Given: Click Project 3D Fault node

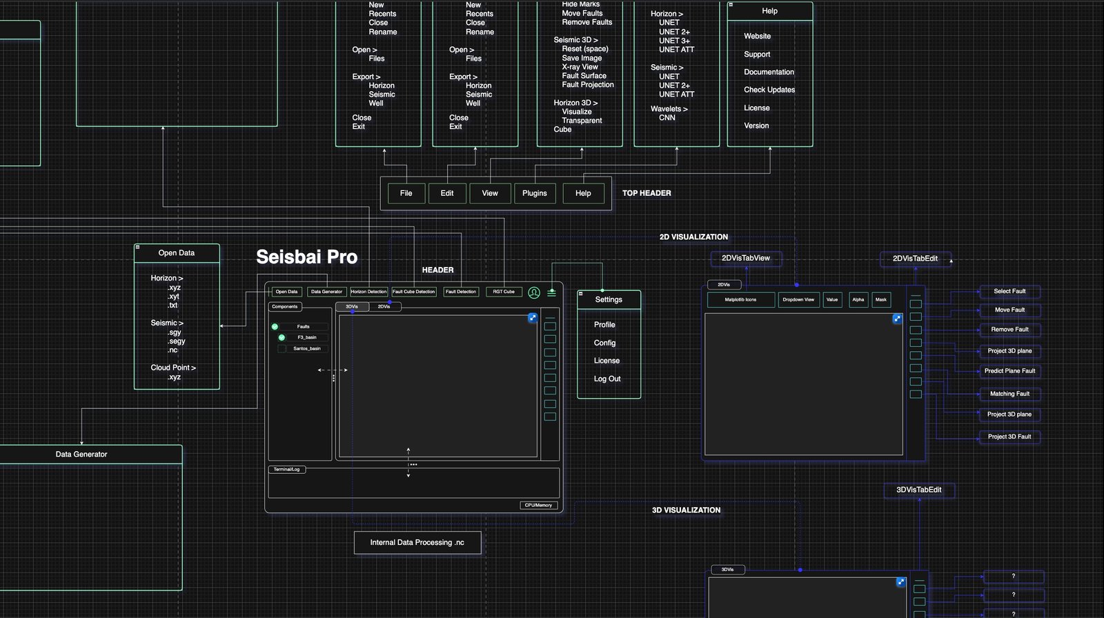Looking at the screenshot, I should (x=1009, y=437).
